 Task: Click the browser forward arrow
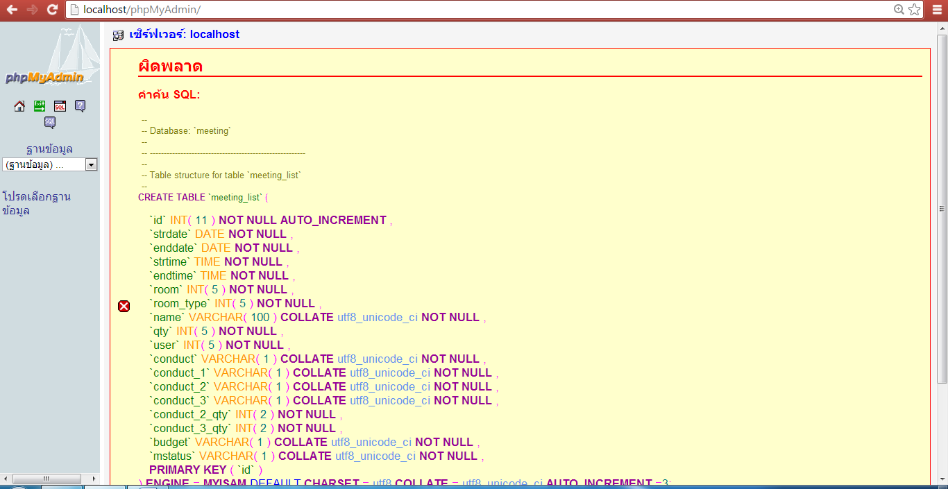31,10
